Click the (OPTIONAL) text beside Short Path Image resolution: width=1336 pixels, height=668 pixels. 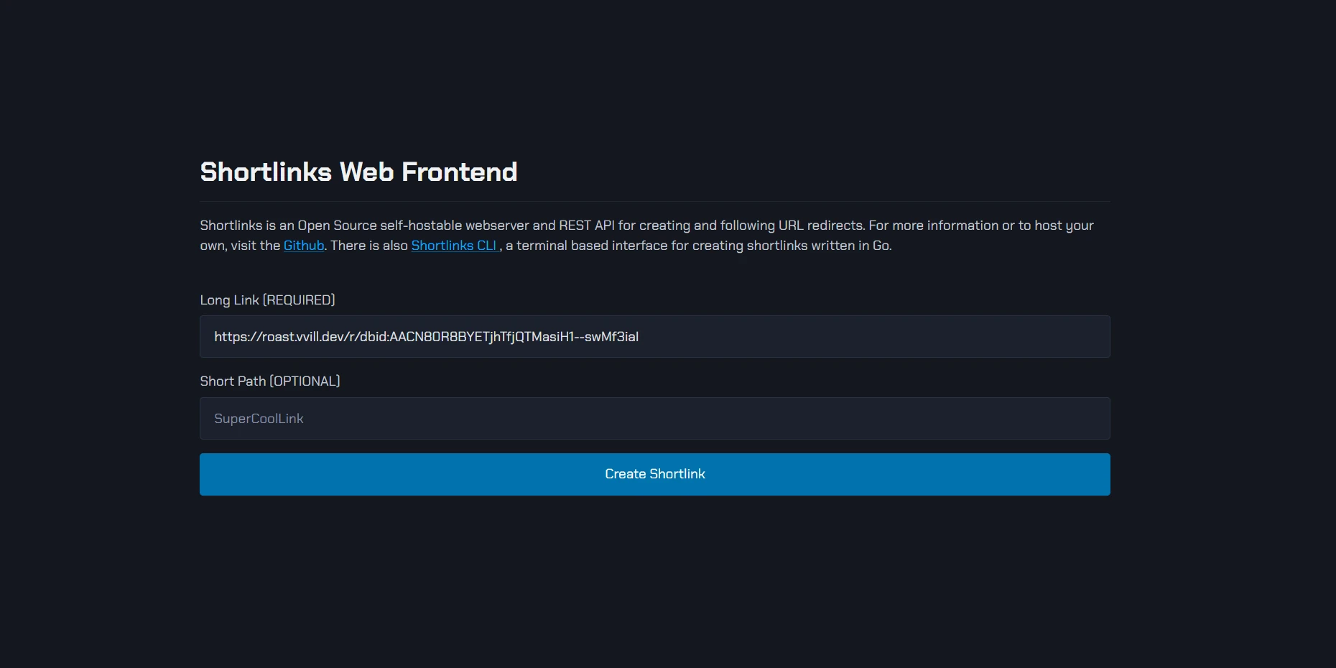[305, 381]
